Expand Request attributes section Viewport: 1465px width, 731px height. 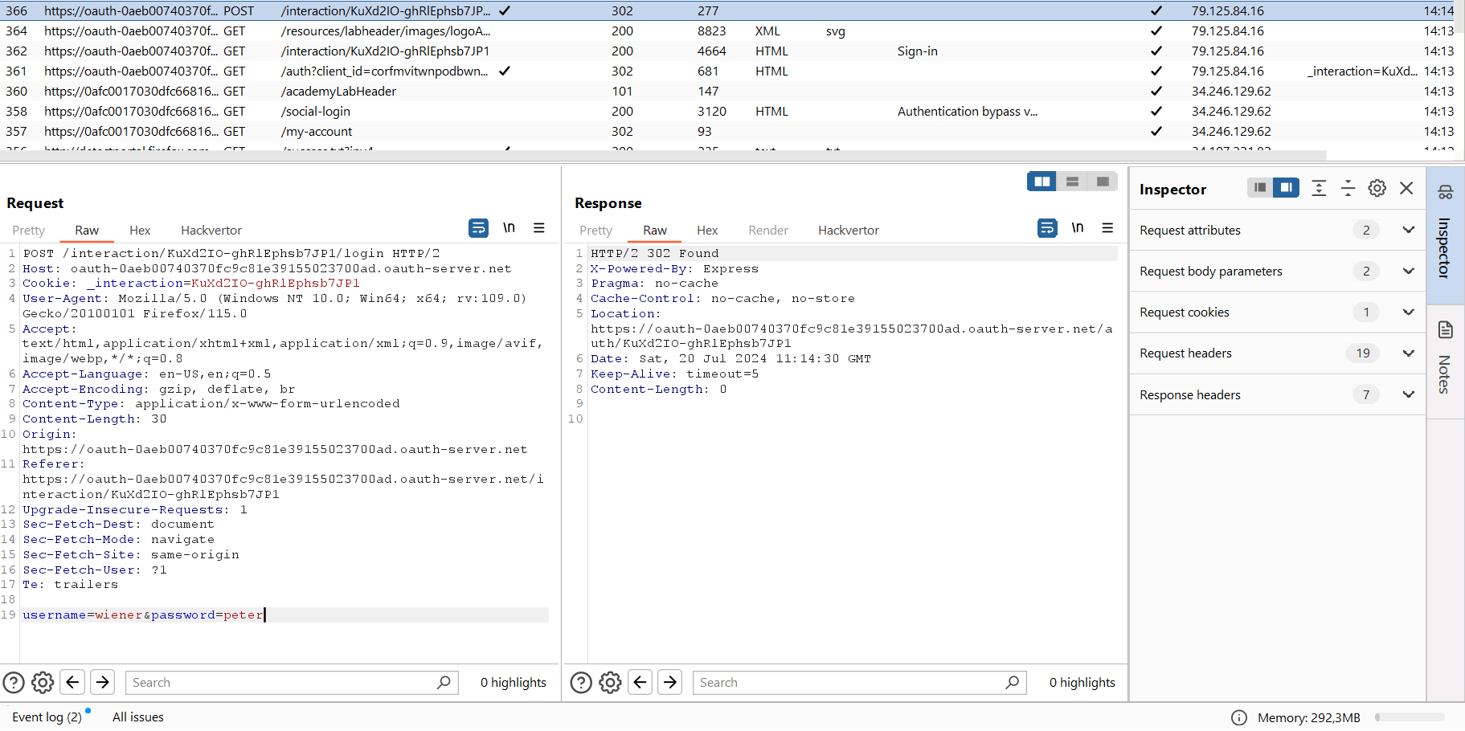point(1408,230)
